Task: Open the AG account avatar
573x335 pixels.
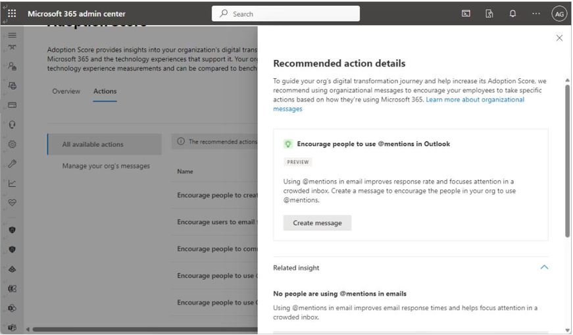Action: coord(559,14)
